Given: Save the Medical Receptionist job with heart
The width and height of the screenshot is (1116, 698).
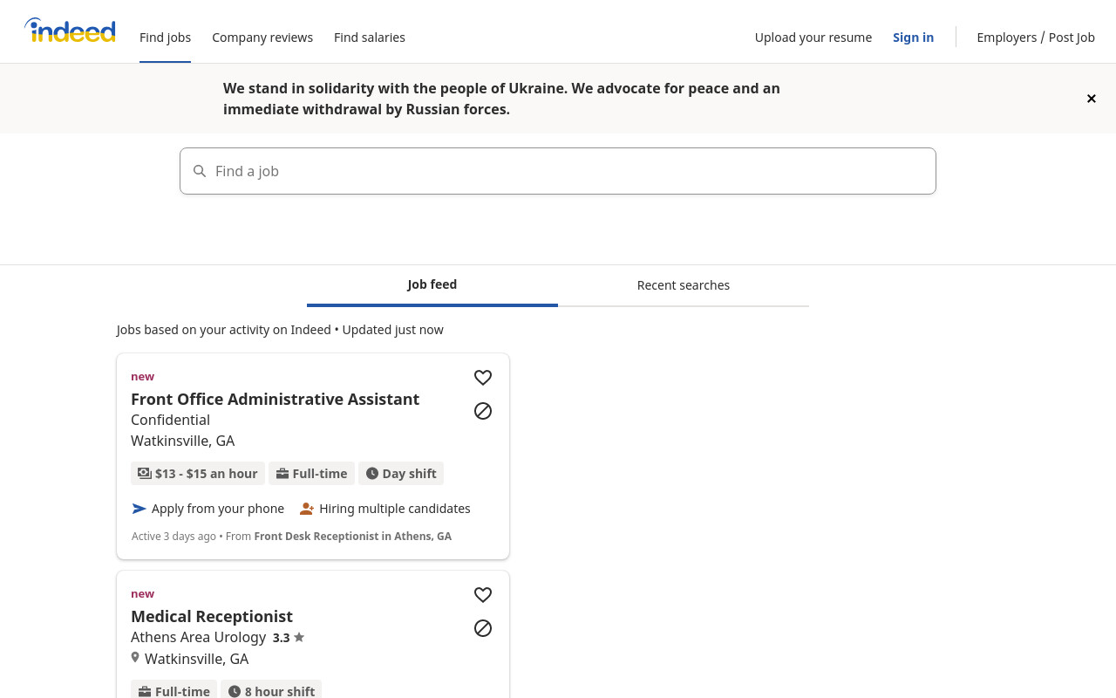Looking at the screenshot, I should [x=483, y=595].
